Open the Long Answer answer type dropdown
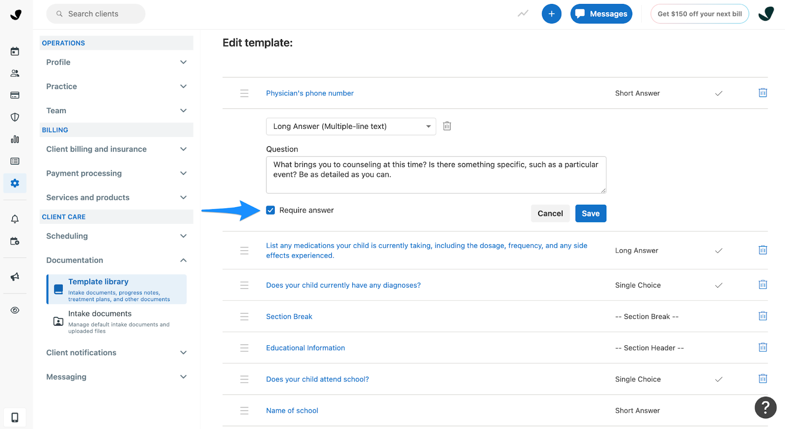The image size is (785, 429). point(350,126)
